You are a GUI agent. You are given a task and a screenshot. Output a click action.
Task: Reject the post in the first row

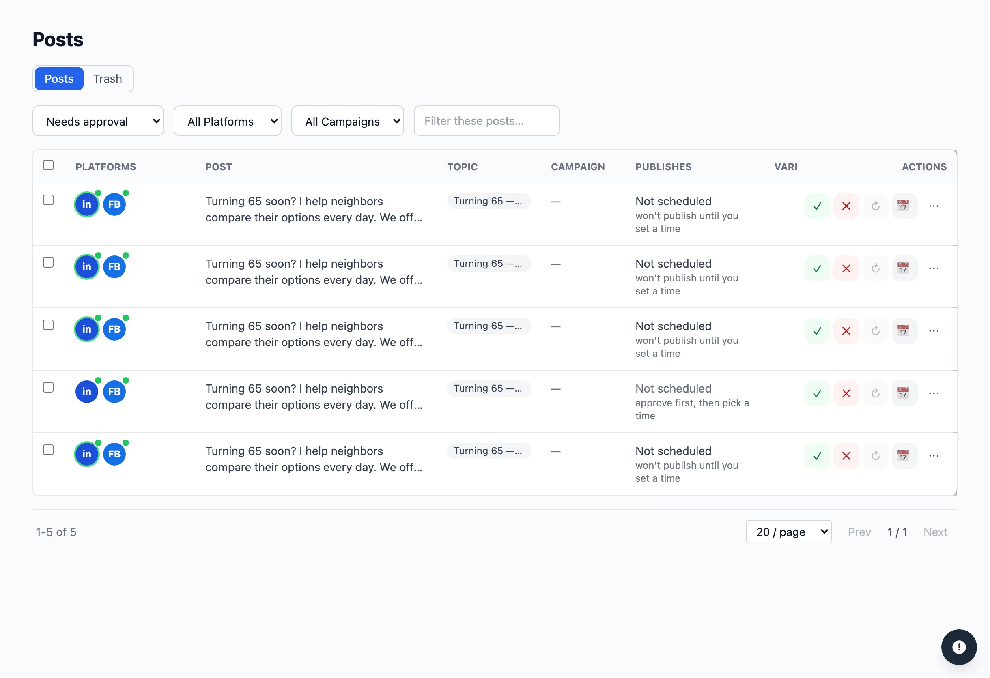[x=846, y=206]
